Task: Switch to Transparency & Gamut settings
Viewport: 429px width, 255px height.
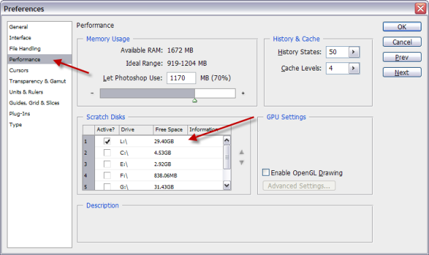Action: pos(37,81)
